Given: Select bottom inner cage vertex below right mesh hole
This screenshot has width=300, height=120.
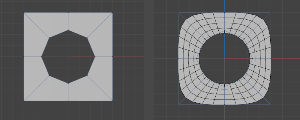Looking at the screenshot, I should [224, 87].
